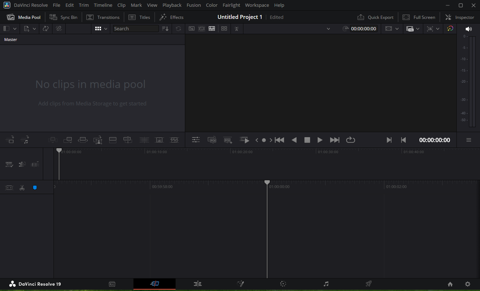Click the Sync Clips icon in the media pool toolbar
Screen dimensions: 480x291
tap(46, 28)
